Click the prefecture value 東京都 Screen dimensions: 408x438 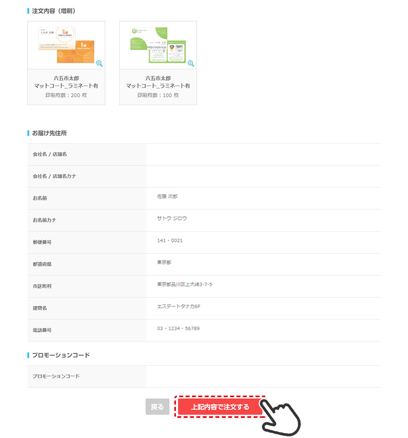point(164,262)
